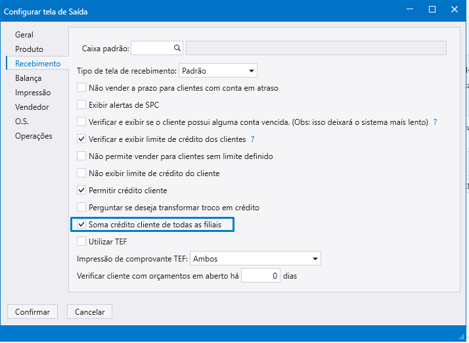Toggle Soma crédito cliente de todas as filiais

[81, 225]
